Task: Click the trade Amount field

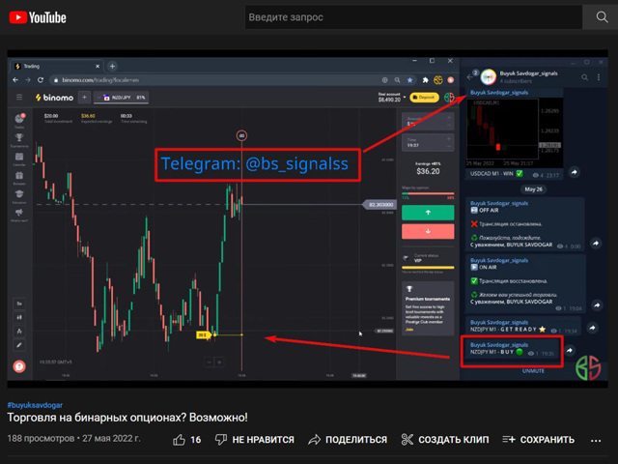Action: click(x=428, y=122)
